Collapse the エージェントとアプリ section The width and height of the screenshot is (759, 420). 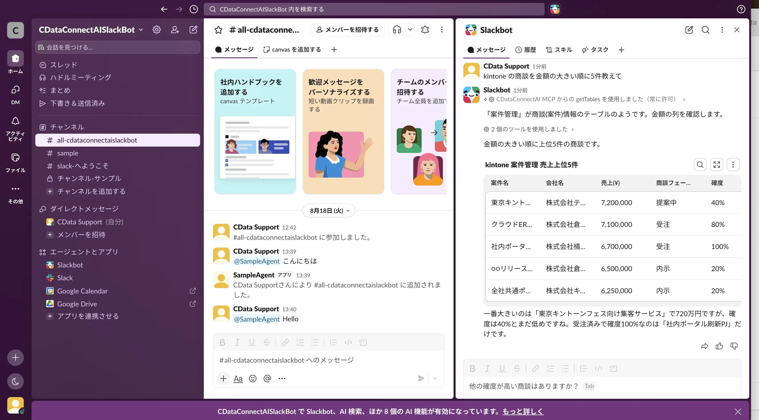[84, 252]
